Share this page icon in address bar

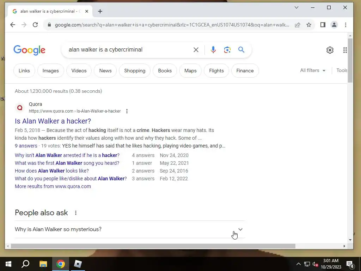298,25
